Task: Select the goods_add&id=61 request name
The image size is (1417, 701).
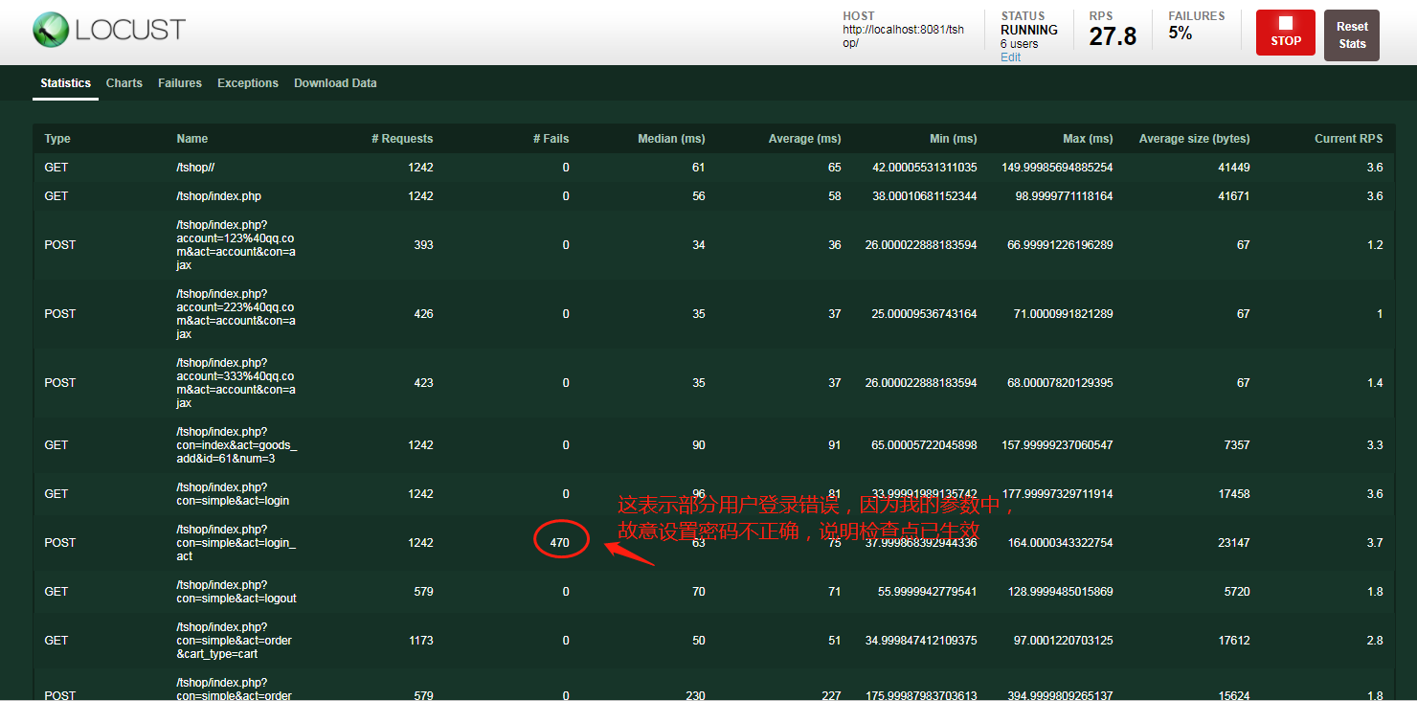Action: pos(236,445)
